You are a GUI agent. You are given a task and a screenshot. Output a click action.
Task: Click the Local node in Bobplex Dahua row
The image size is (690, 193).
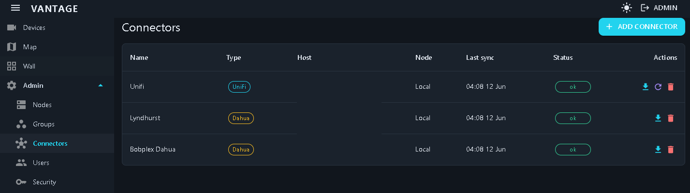(x=423, y=150)
